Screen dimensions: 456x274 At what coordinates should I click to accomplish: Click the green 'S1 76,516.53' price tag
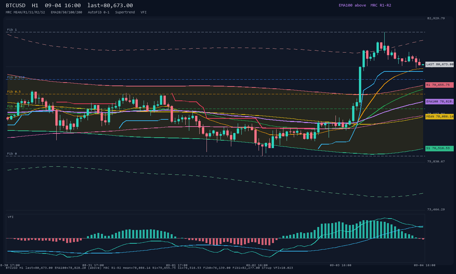440,148
